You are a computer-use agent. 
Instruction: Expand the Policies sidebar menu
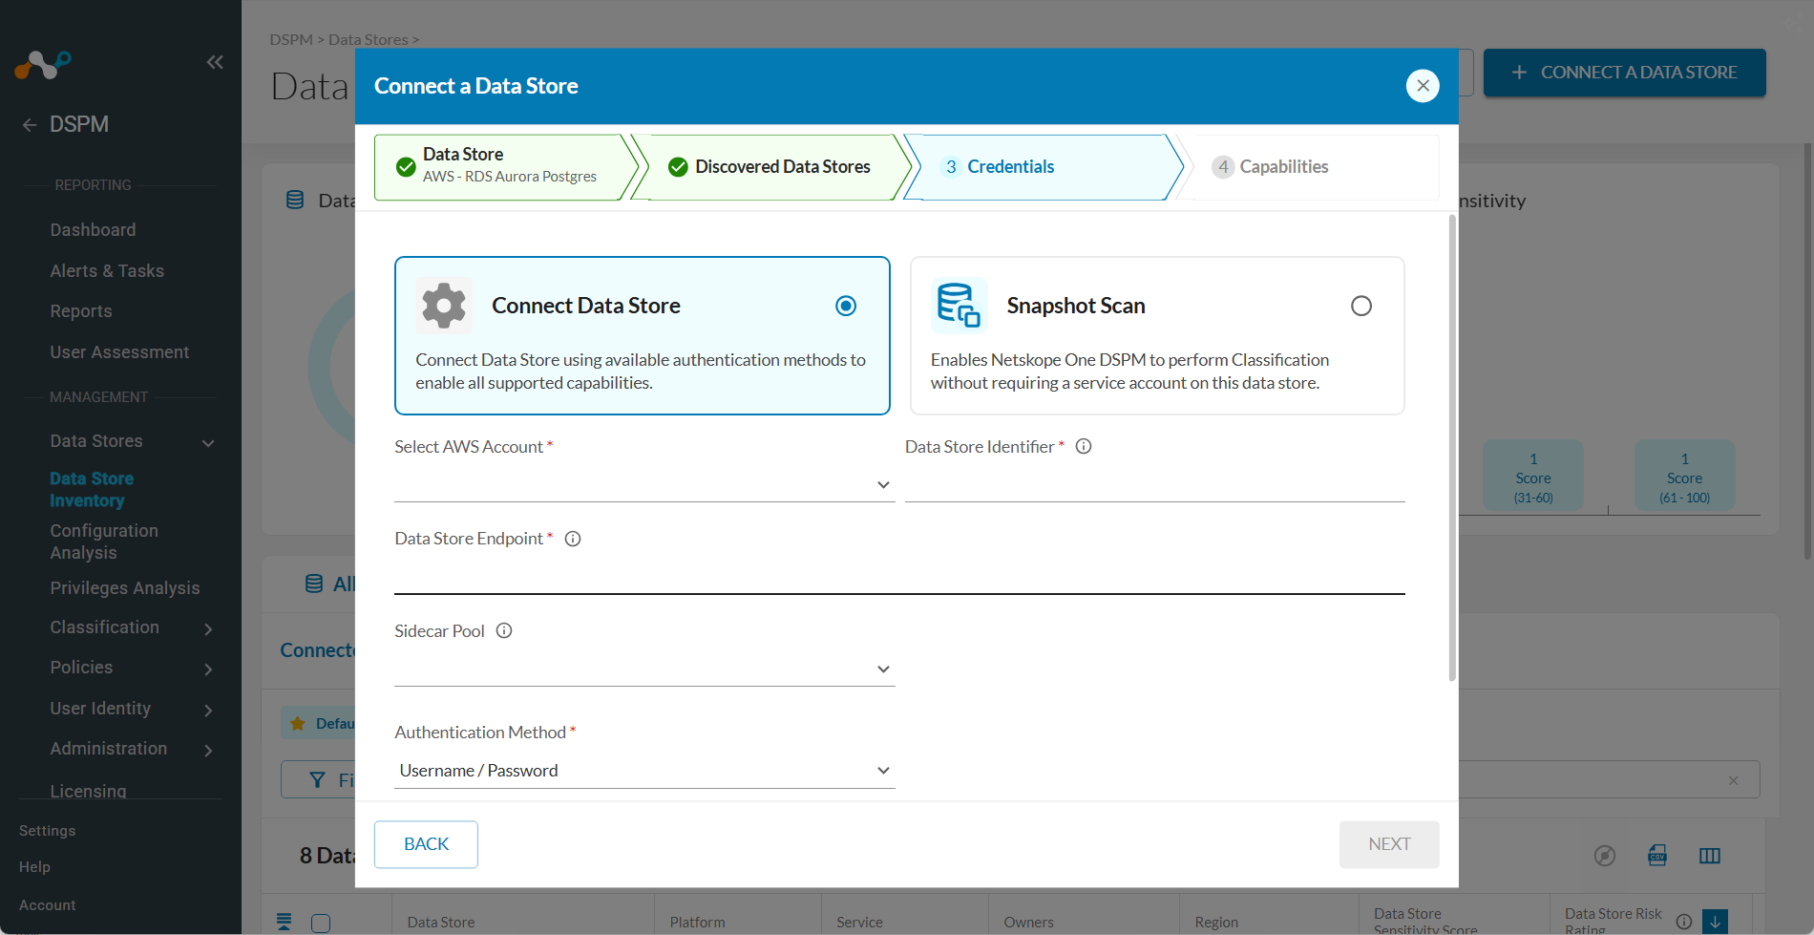click(208, 669)
